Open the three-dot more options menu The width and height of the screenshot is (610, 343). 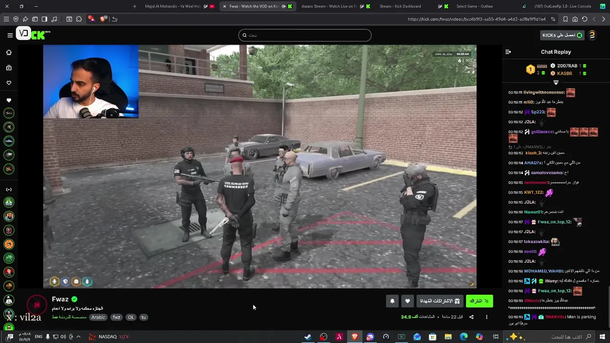point(487,317)
